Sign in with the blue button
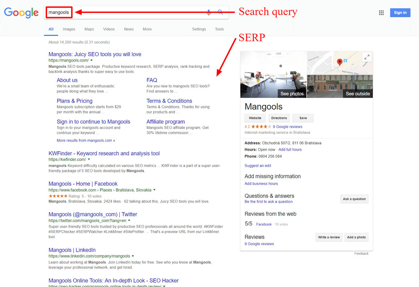 (400, 13)
